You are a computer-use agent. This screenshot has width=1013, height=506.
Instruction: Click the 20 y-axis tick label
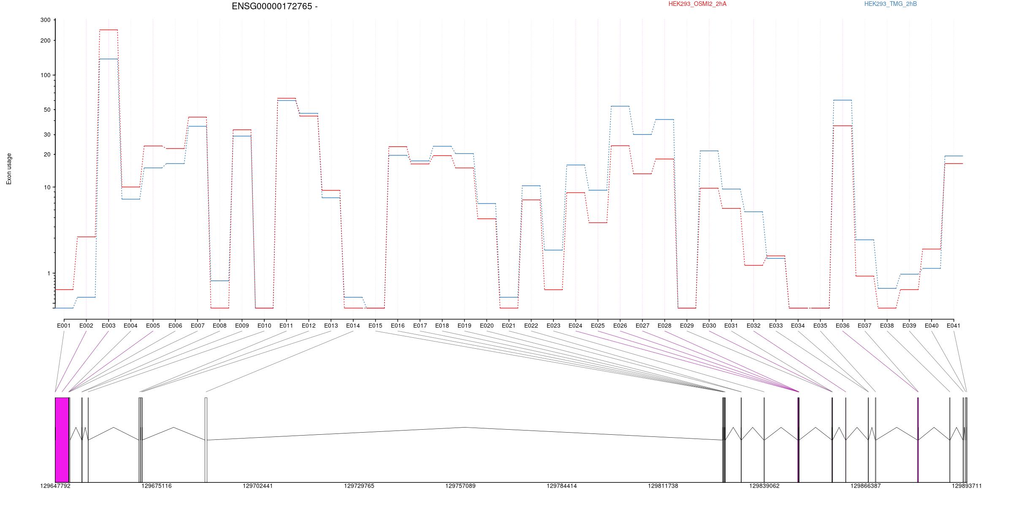click(47, 154)
